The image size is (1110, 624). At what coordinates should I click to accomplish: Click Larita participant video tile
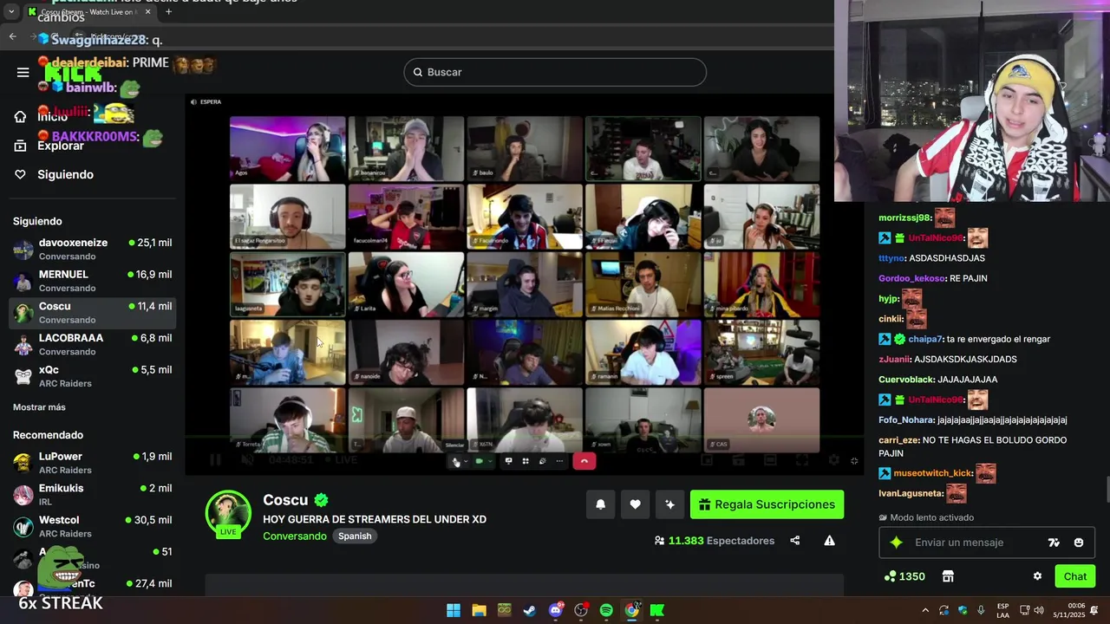406,283
